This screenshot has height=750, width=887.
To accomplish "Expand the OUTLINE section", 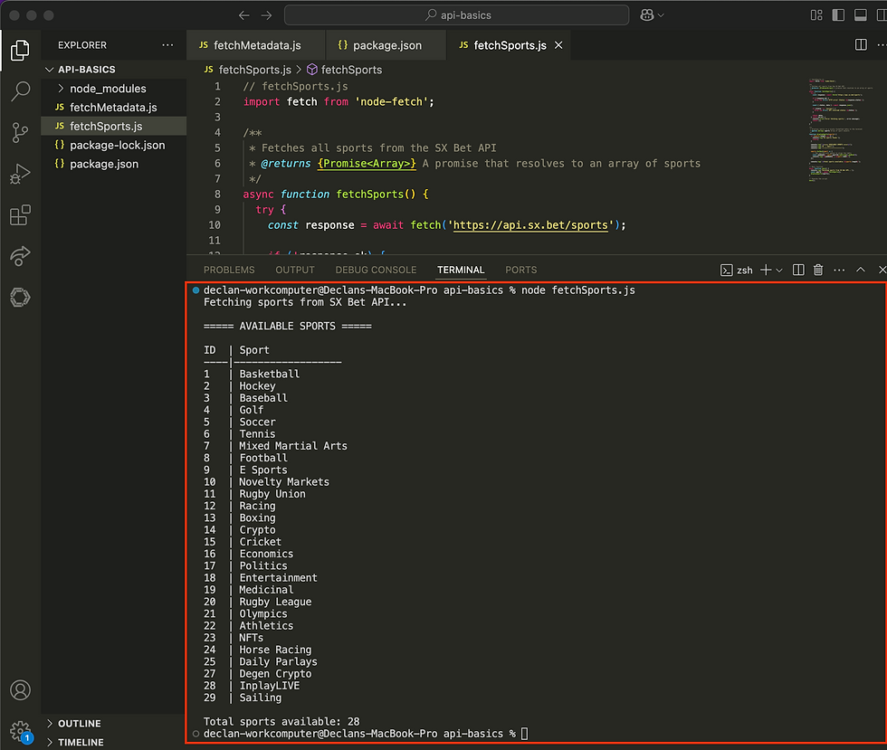I will (x=114, y=724).
